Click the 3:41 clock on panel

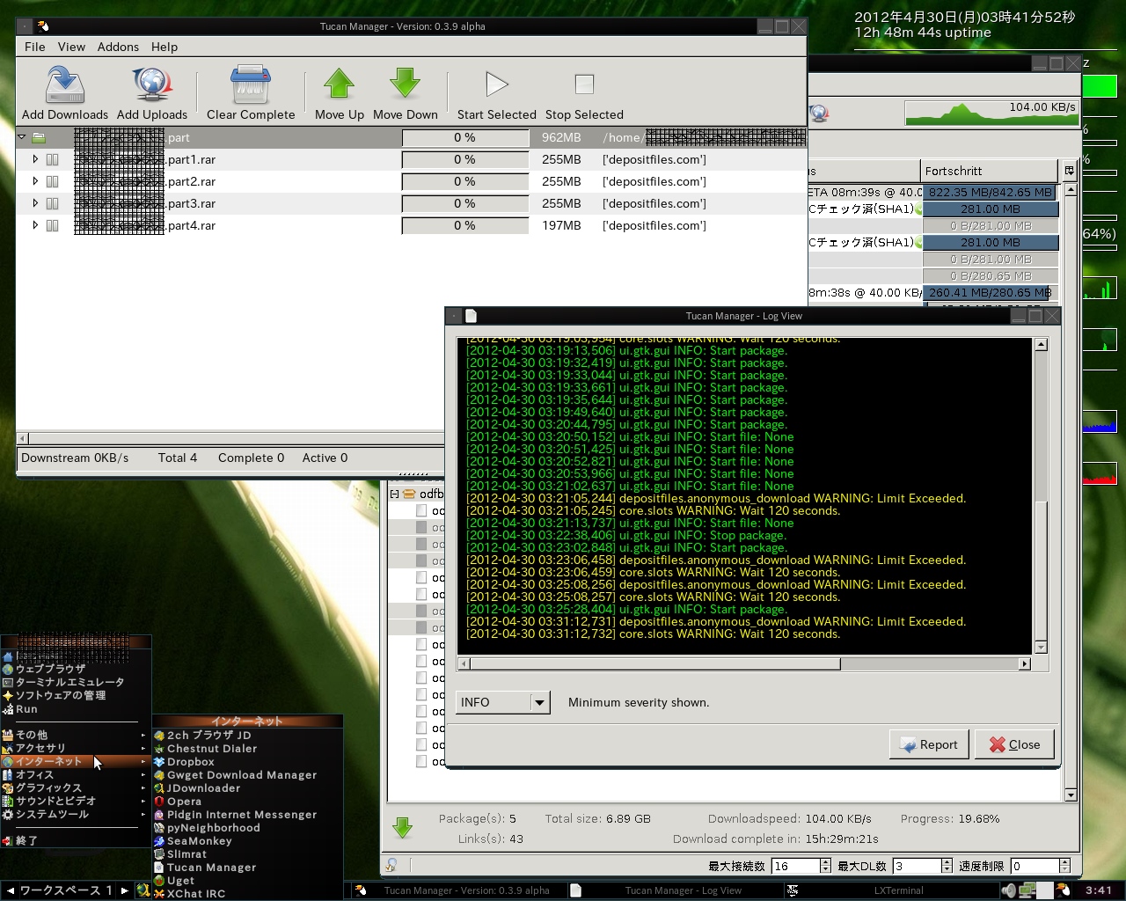tap(1099, 890)
